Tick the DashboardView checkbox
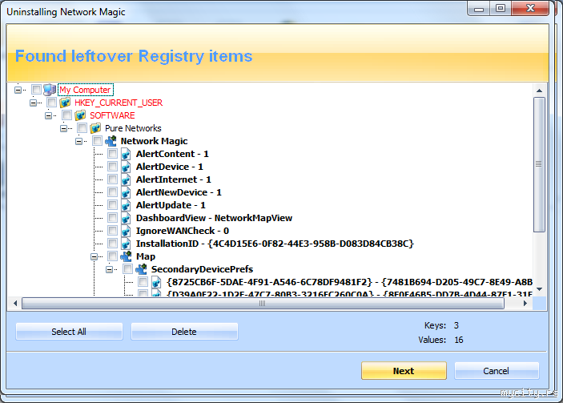Screen dimensions: 563x403 click(x=113, y=217)
